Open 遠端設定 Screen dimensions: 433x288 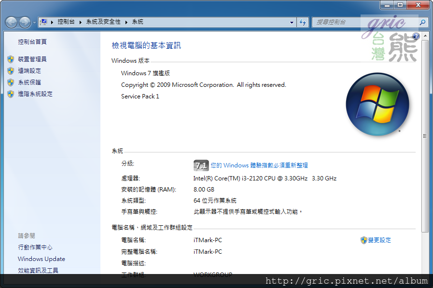coord(29,70)
